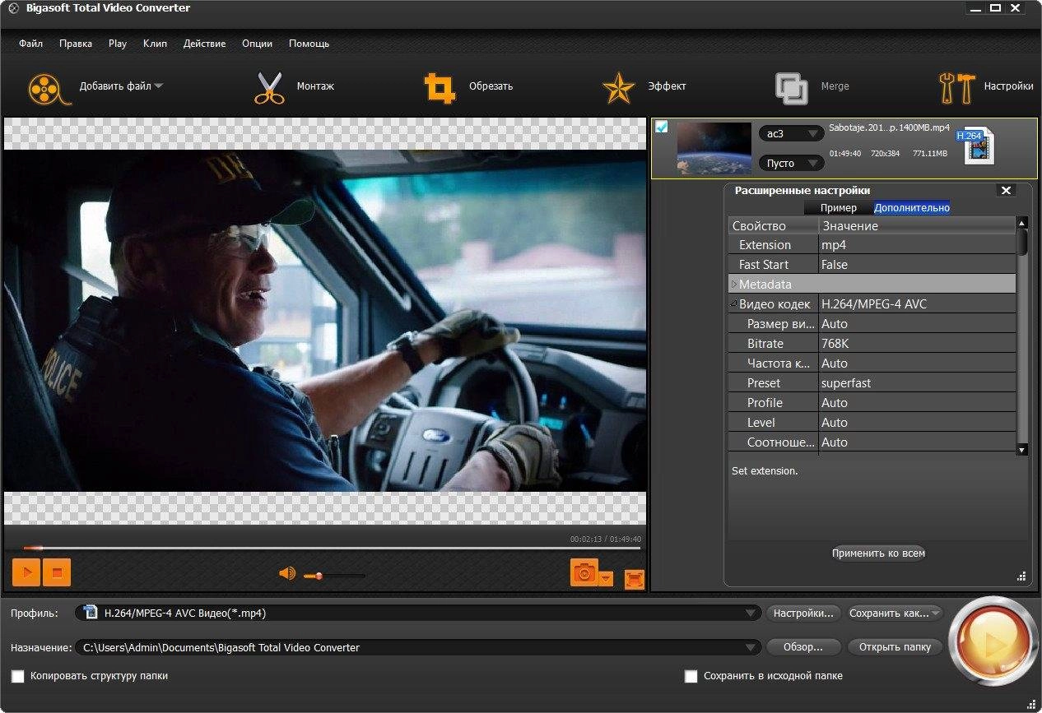Screen dimensions: 1042x713
Task: Open the Опции menu
Action: [257, 43]
